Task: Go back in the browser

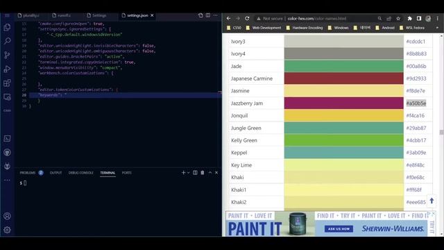Action: pyautogui.click(x=228, y=19)
